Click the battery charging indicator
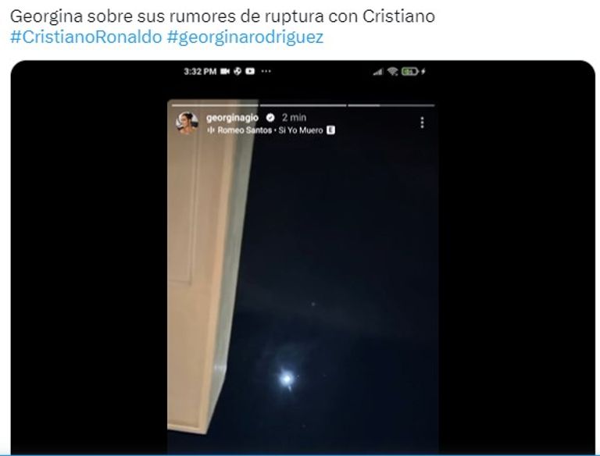600x456 pixels. [x=413, y=71]
